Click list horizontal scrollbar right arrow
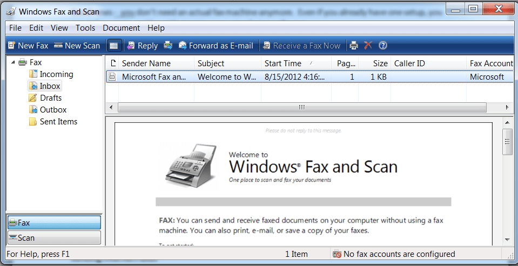This screenshot has height=266, width=518. (507, 107)
